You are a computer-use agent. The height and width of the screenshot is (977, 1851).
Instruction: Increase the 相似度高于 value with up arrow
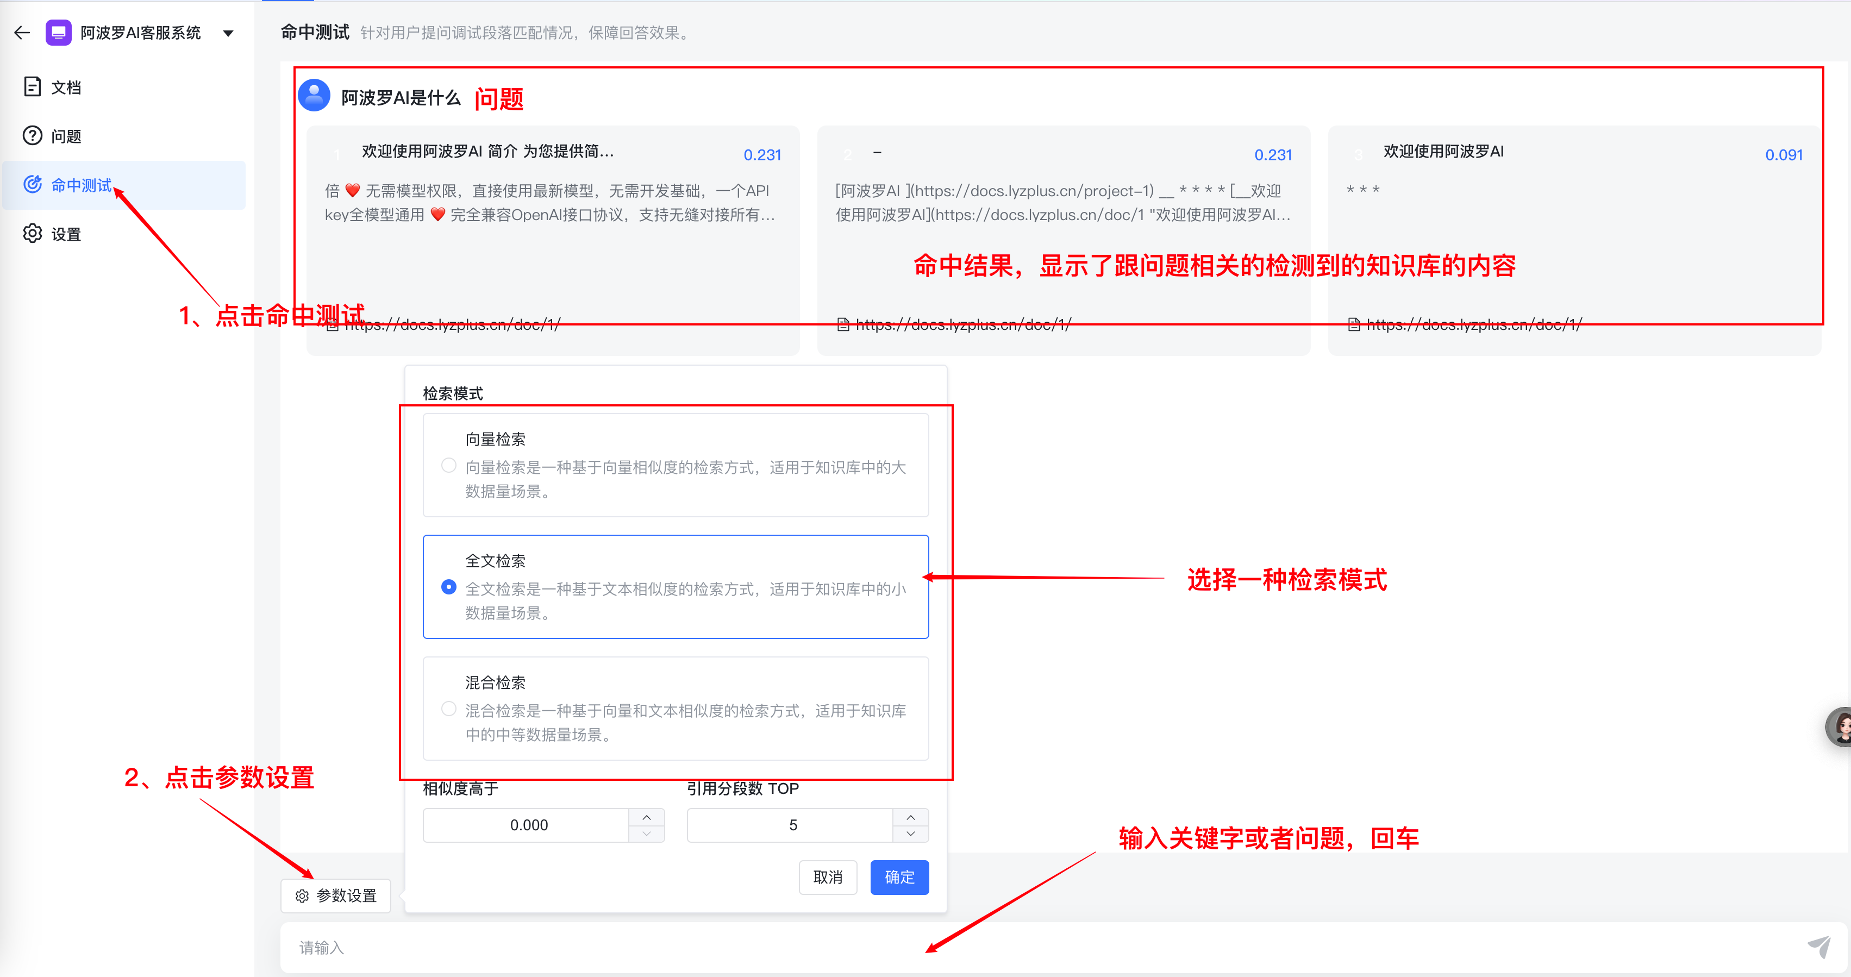[646, 818]
